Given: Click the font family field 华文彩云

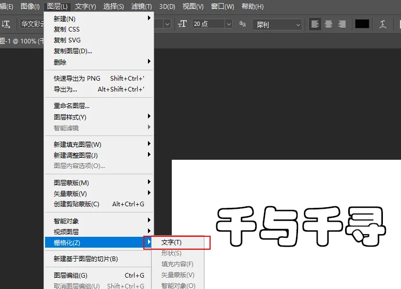Looking at the screenshot, I should point(32,24).
